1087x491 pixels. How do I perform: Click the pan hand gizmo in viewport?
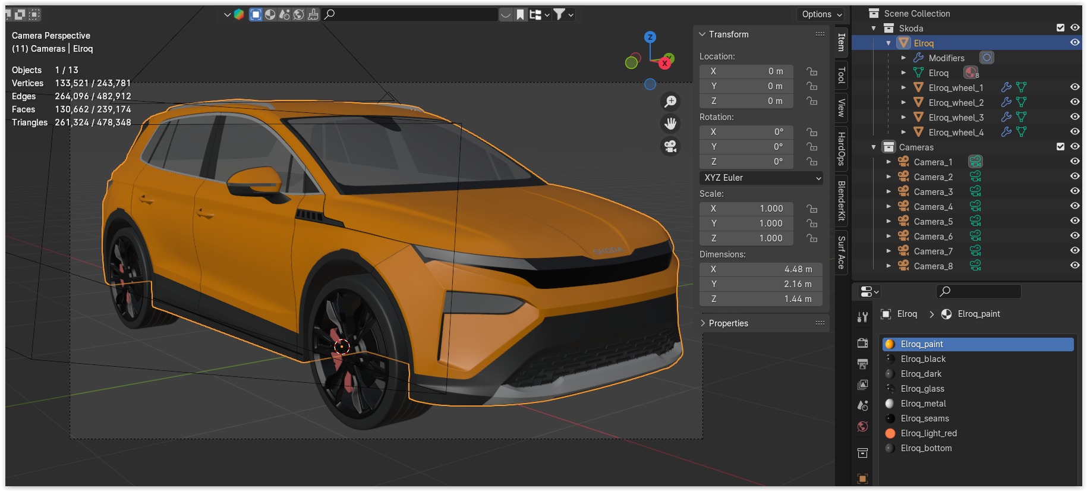670,124
